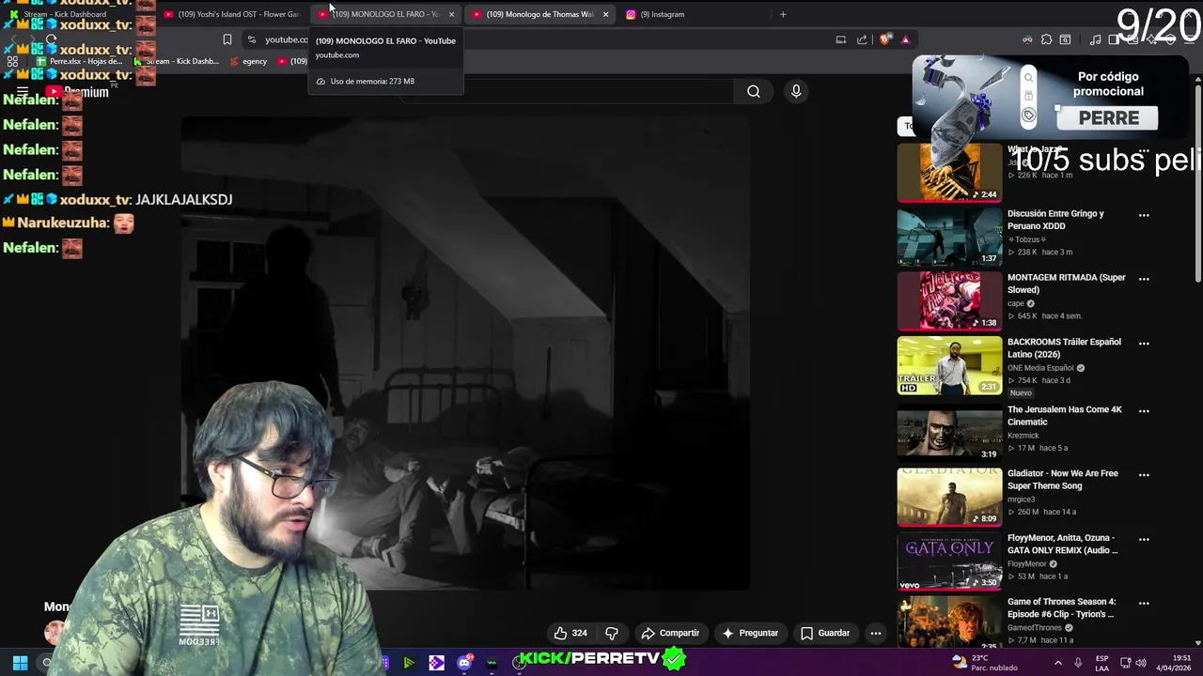Open Windows Start menu
The image size is (1203, 676).
pyautogui.click(x=20, y=662)
